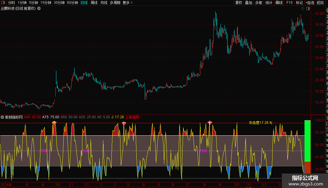328x188 pixels.
Task: Select the 5分钟 period
Action: (x=33, y=3)
